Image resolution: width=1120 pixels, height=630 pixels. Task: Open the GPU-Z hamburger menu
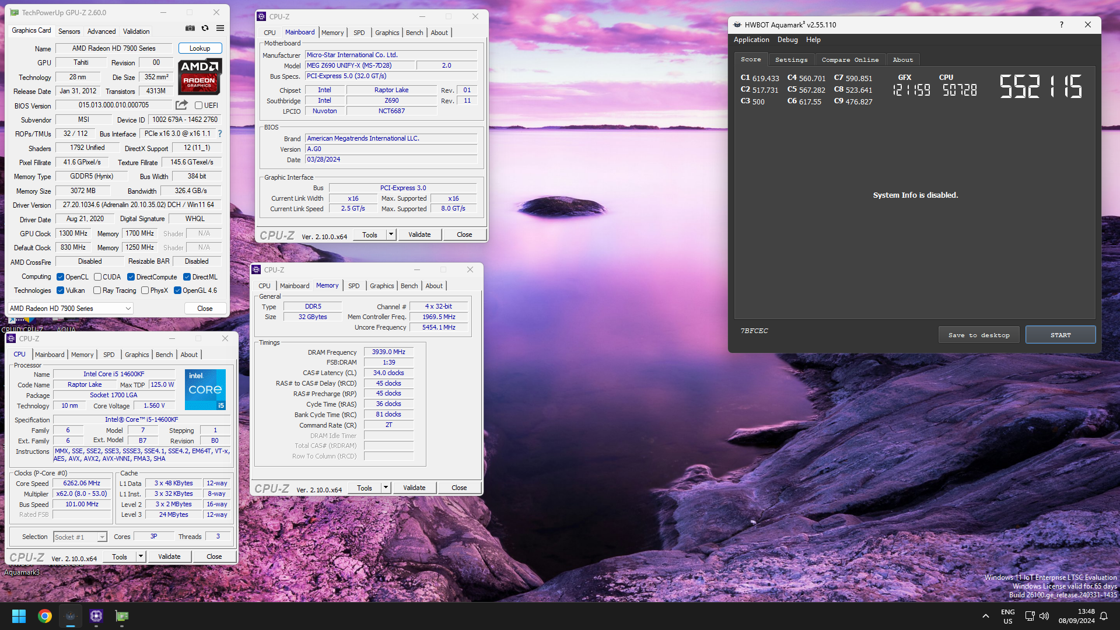coord(220,28)
